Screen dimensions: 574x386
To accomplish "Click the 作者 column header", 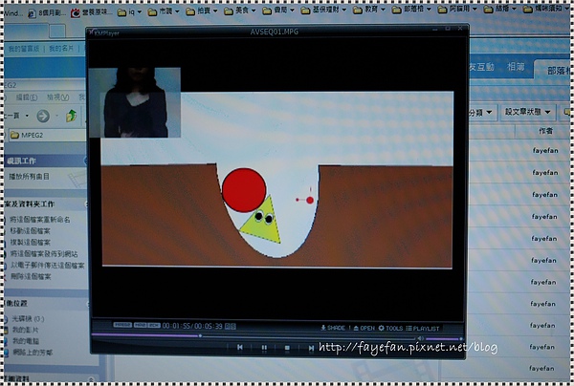I will [x=545, y=131].
